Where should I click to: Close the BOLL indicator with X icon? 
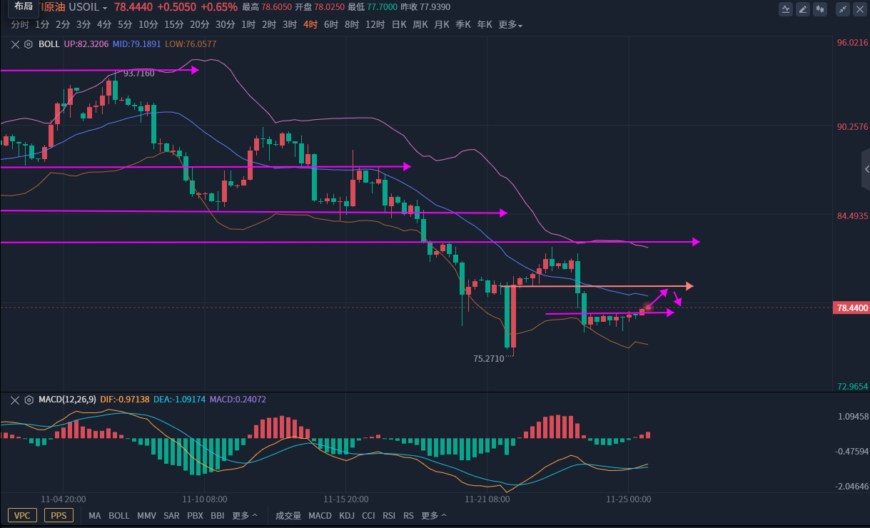[x=15, y=44]
